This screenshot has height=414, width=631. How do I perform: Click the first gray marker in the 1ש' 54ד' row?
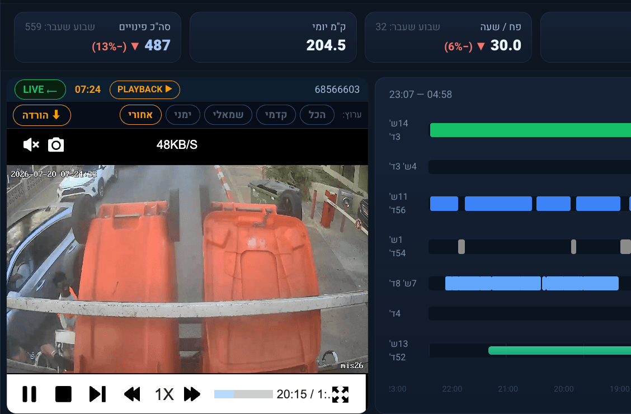[x=462, y=247]
